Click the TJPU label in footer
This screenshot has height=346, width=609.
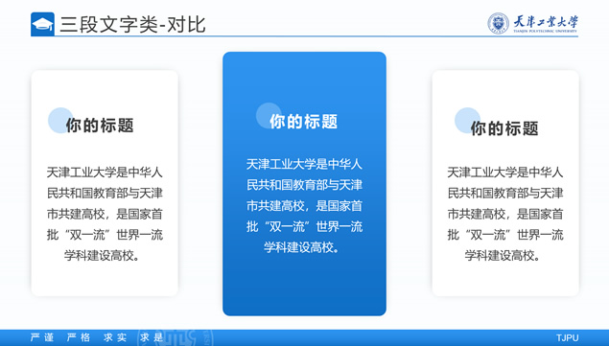click(x=567, y=337)
